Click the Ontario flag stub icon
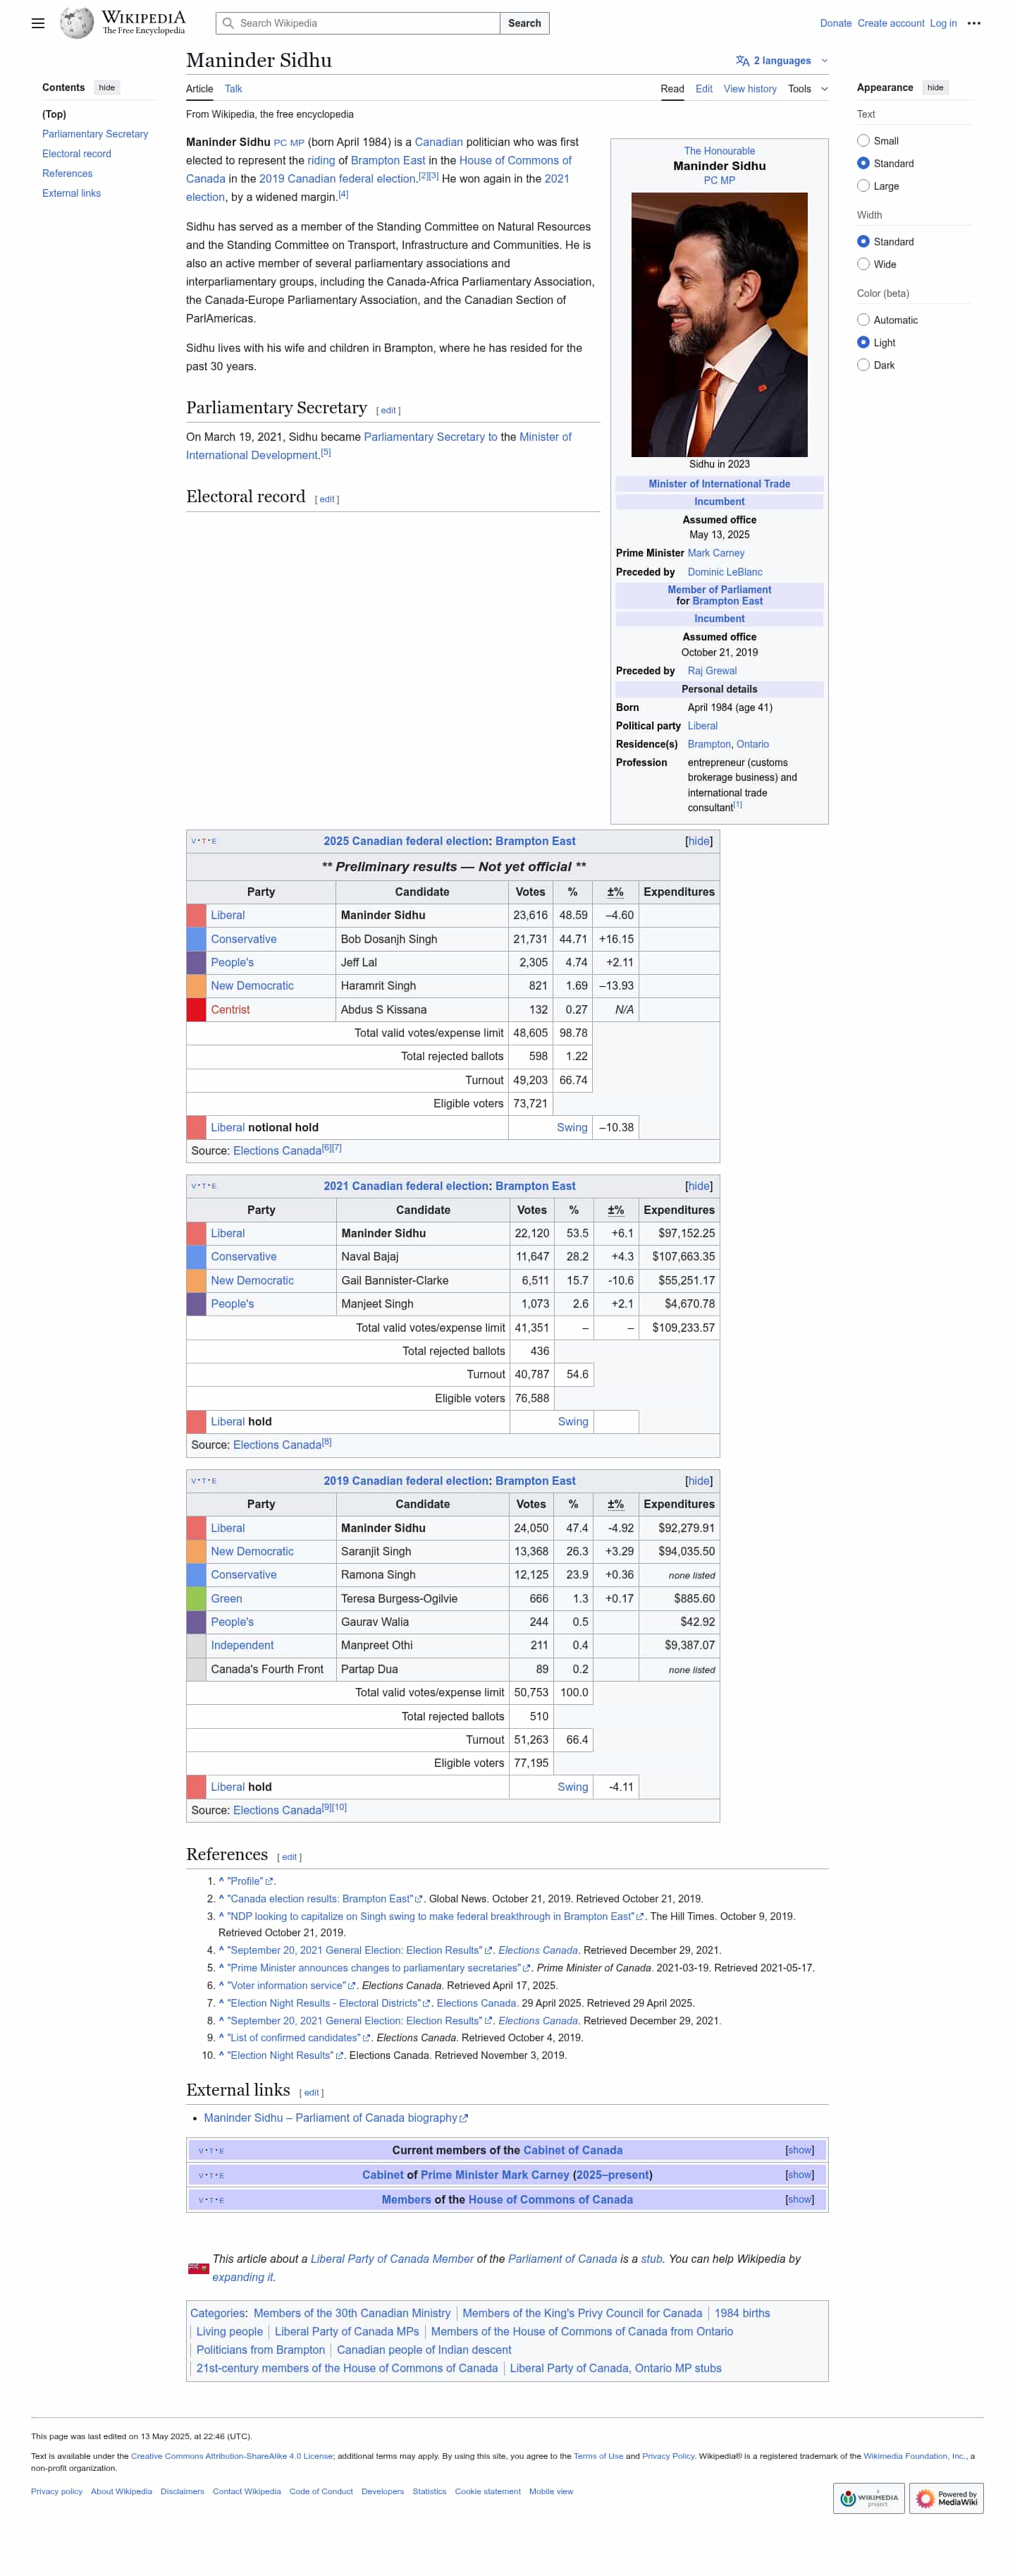Screen dimensions: 1015x2576 [x=198, y=2267]
